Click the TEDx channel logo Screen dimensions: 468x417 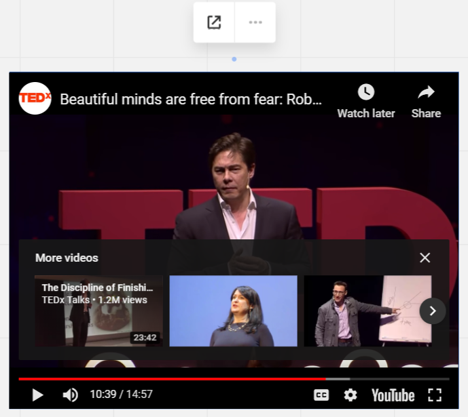pyautogui.click(x=35, y=99)
